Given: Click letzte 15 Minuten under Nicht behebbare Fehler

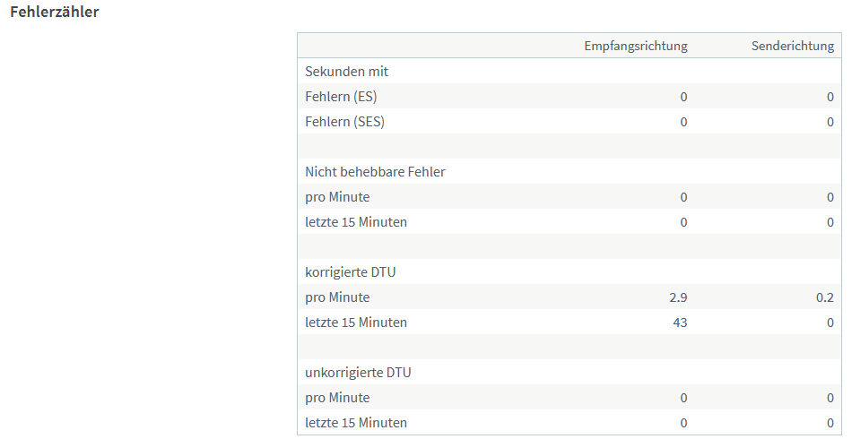Looking at the screenshot, I should [356, 222].
